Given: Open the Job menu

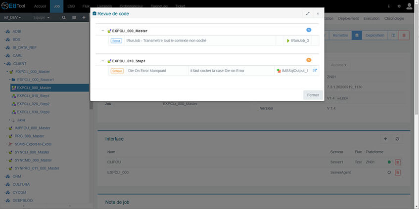Looking at the screenshot, I should click(57, 6).
